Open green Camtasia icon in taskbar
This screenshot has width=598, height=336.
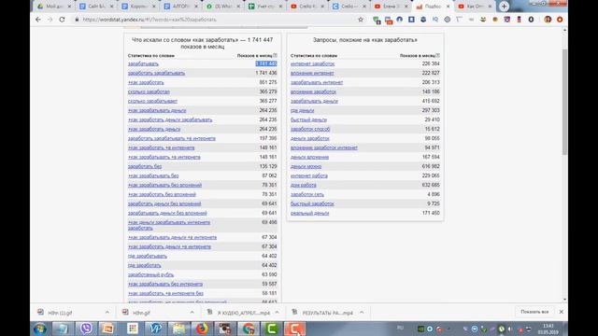click(x=272, y=329)
